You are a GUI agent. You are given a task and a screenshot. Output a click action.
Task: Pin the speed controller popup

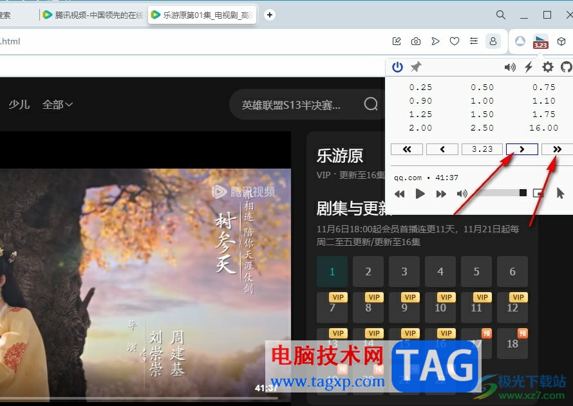(x=416, y=67)
